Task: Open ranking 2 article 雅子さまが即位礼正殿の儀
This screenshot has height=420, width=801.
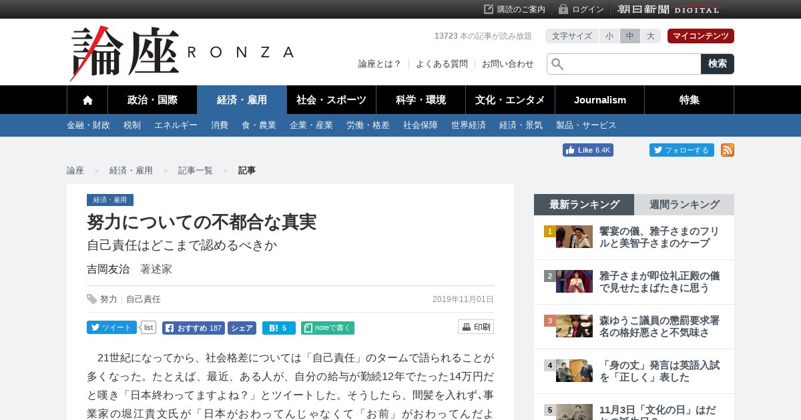Action: pyautogui.click(x=659, y=282)
